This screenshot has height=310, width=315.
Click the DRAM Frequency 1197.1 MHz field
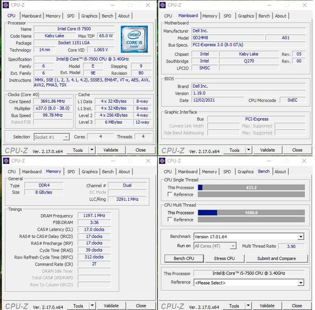pos(94,216)
